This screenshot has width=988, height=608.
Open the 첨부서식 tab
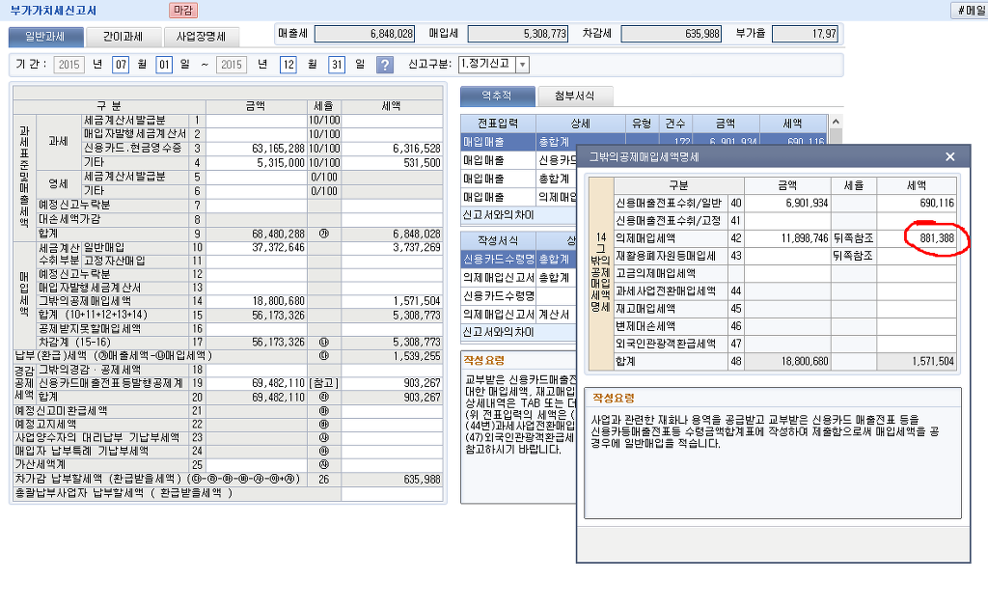point(575,96)
